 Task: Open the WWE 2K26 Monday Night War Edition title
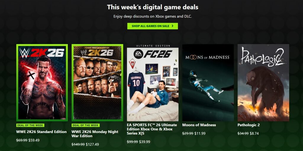click(x=95, y=134)
